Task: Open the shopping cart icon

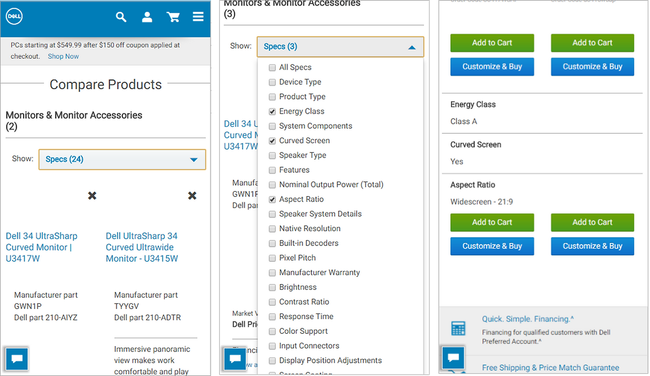Action: pyautogui.click(x=173, y=17)
